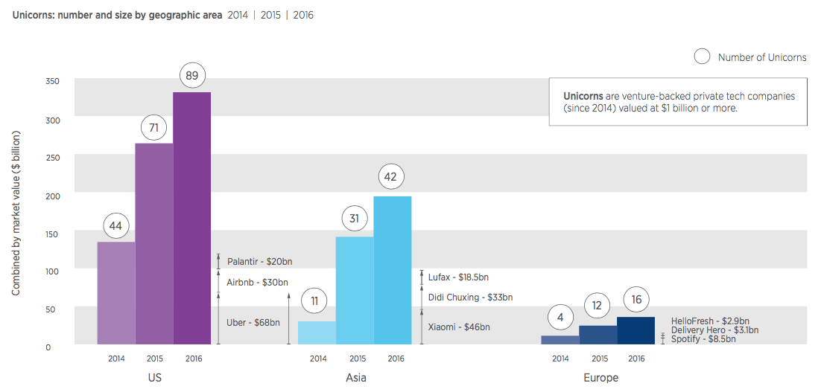Click the empty legend circle icon

click(702, 57)
